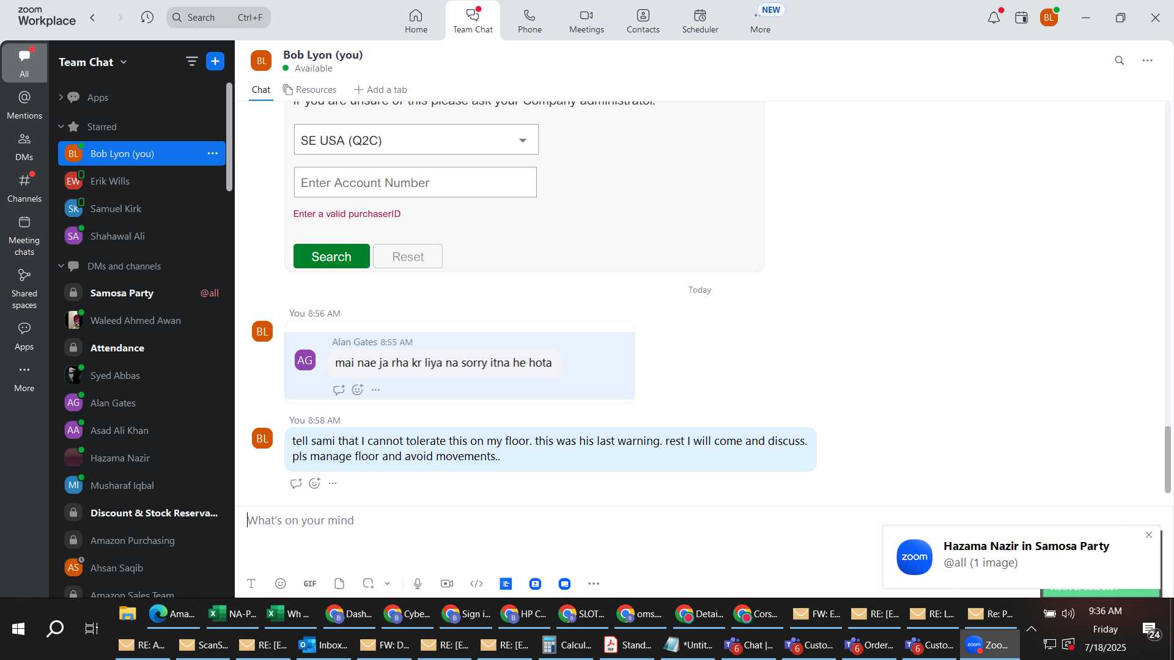The height and width of the screenshot is (660, 1174).
Task: Click the top Search box
Action: tap(218, 18)
